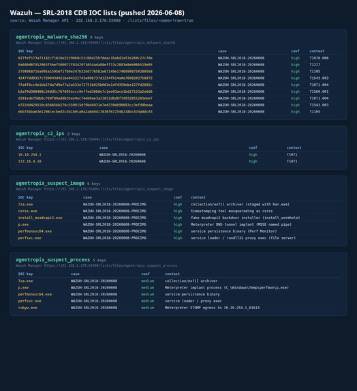Click 'high' in the 172.16.4.10 row
Viewport: 357px width, 391px height.
point(253,162)
